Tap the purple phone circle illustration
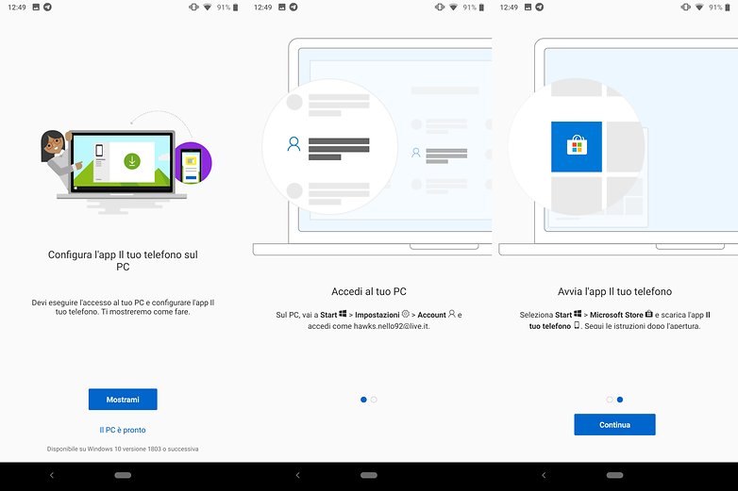Screen dimensions: 738x491 [193, 163]
